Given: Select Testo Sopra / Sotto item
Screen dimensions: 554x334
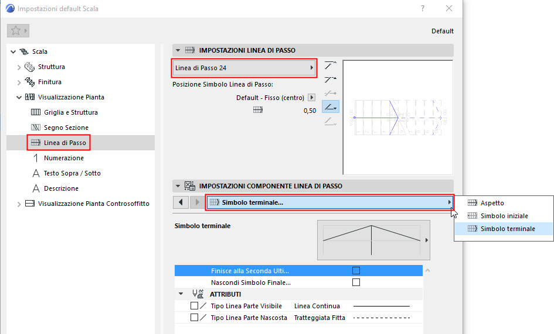Looking at the screenshot, I should [72, 173].
